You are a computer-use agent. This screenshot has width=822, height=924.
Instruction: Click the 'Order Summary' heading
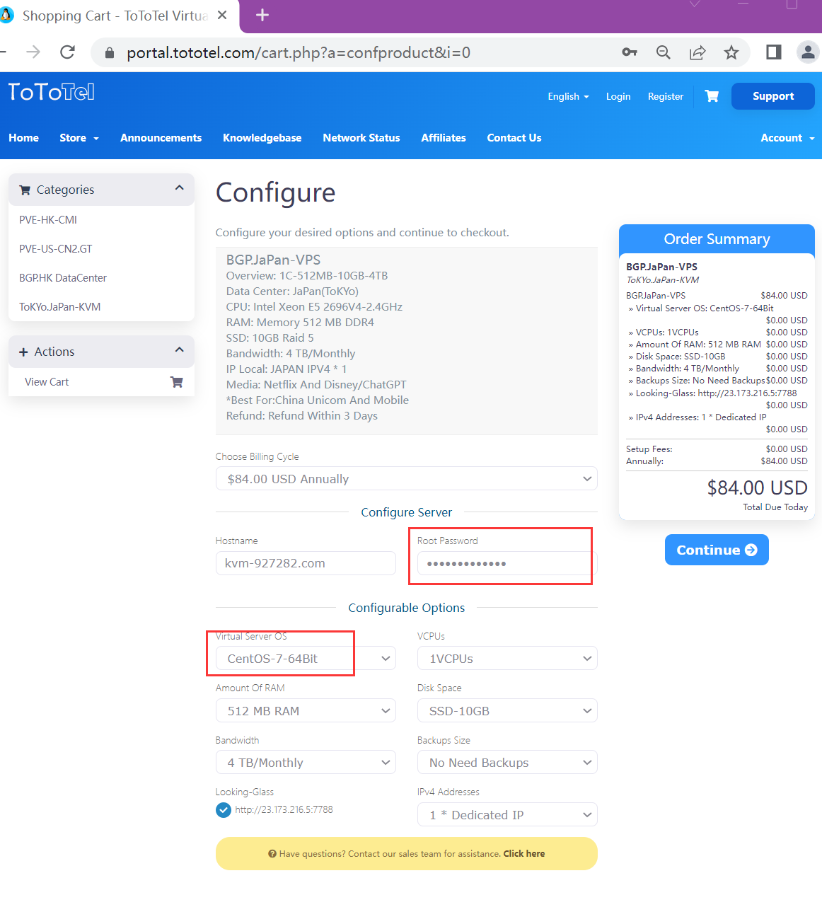point(717,239)
